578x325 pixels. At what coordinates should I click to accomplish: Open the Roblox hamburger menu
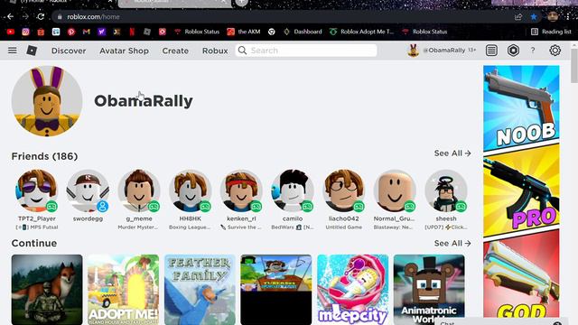click(12, 51)
